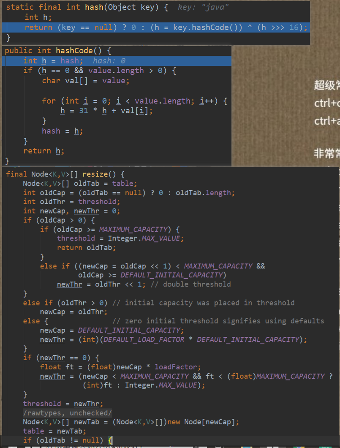The width and height of the screenshot is (340, 448).
Task: Click the 'key: "java"' debugger inline hint
Action: (203, 7)
